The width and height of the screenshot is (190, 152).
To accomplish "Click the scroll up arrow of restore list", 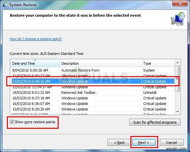I will pos(178,62).
